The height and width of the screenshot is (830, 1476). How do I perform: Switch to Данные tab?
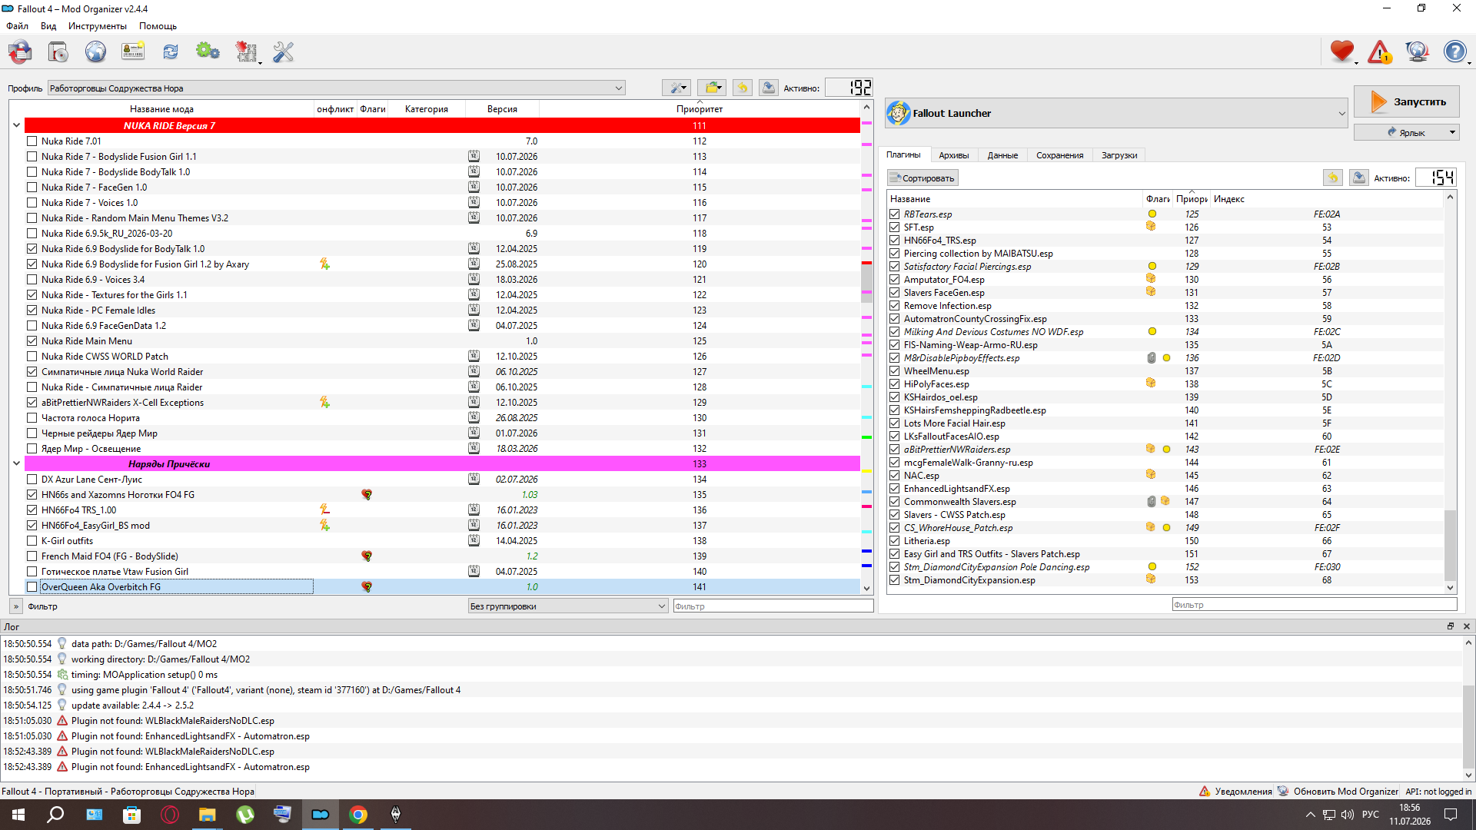coord(1002,155)
